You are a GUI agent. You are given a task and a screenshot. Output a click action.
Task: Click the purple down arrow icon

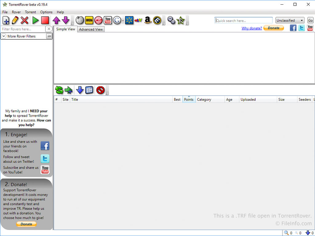(66, 20)
